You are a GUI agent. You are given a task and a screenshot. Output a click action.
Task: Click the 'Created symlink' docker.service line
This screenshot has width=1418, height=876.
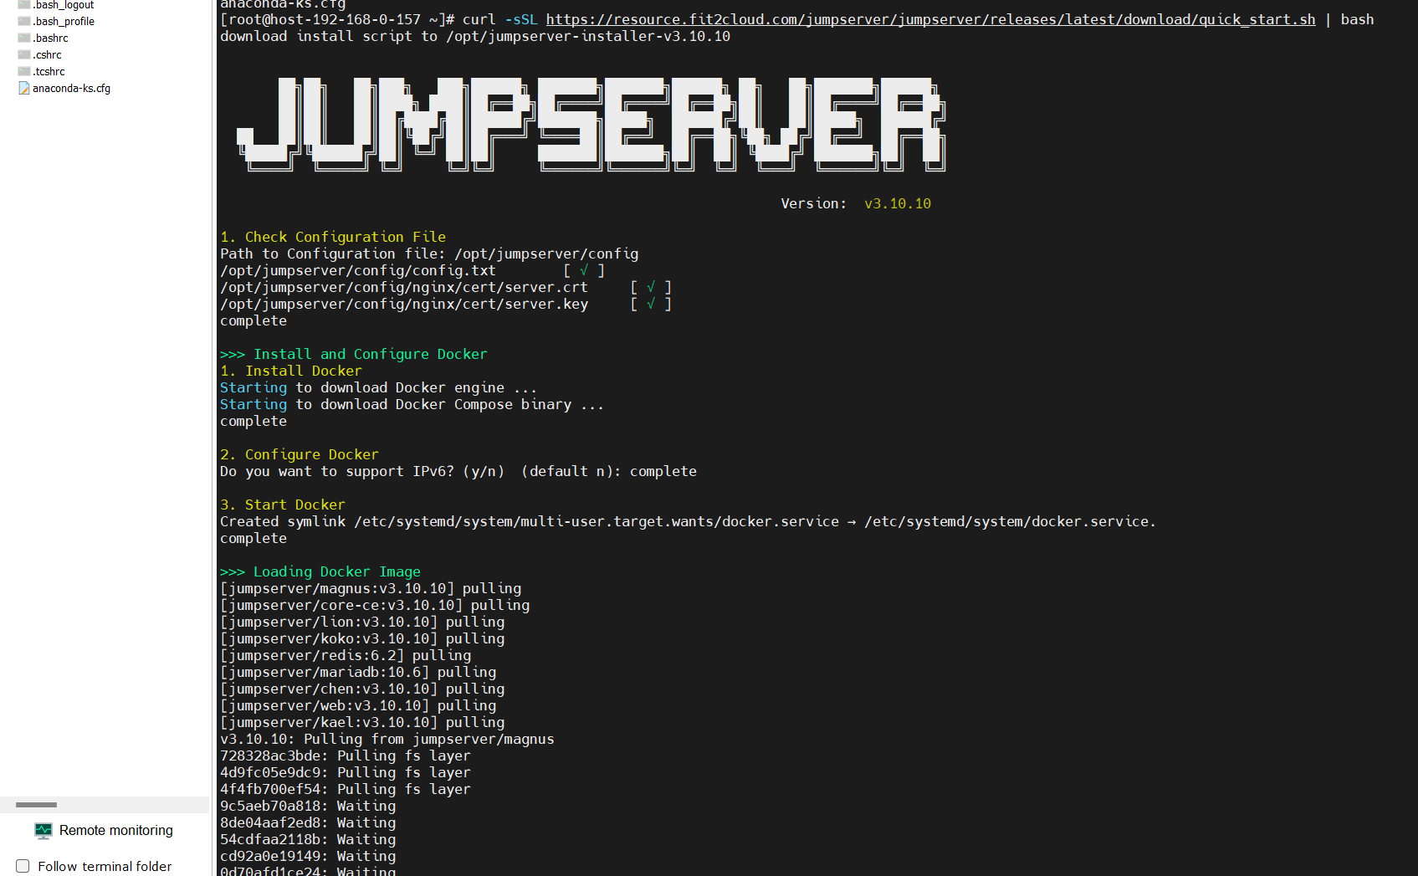pyautogui.click(x=688, y=521)
